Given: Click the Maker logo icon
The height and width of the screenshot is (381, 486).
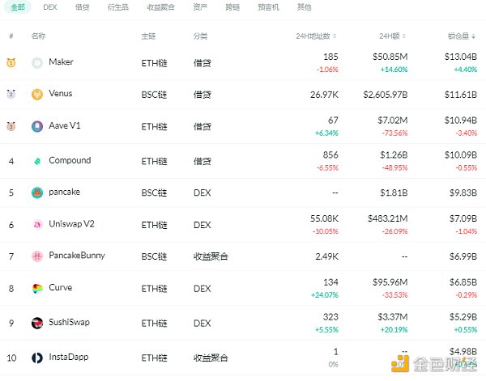Looking at the screenshot, I should tap(37, 62).
